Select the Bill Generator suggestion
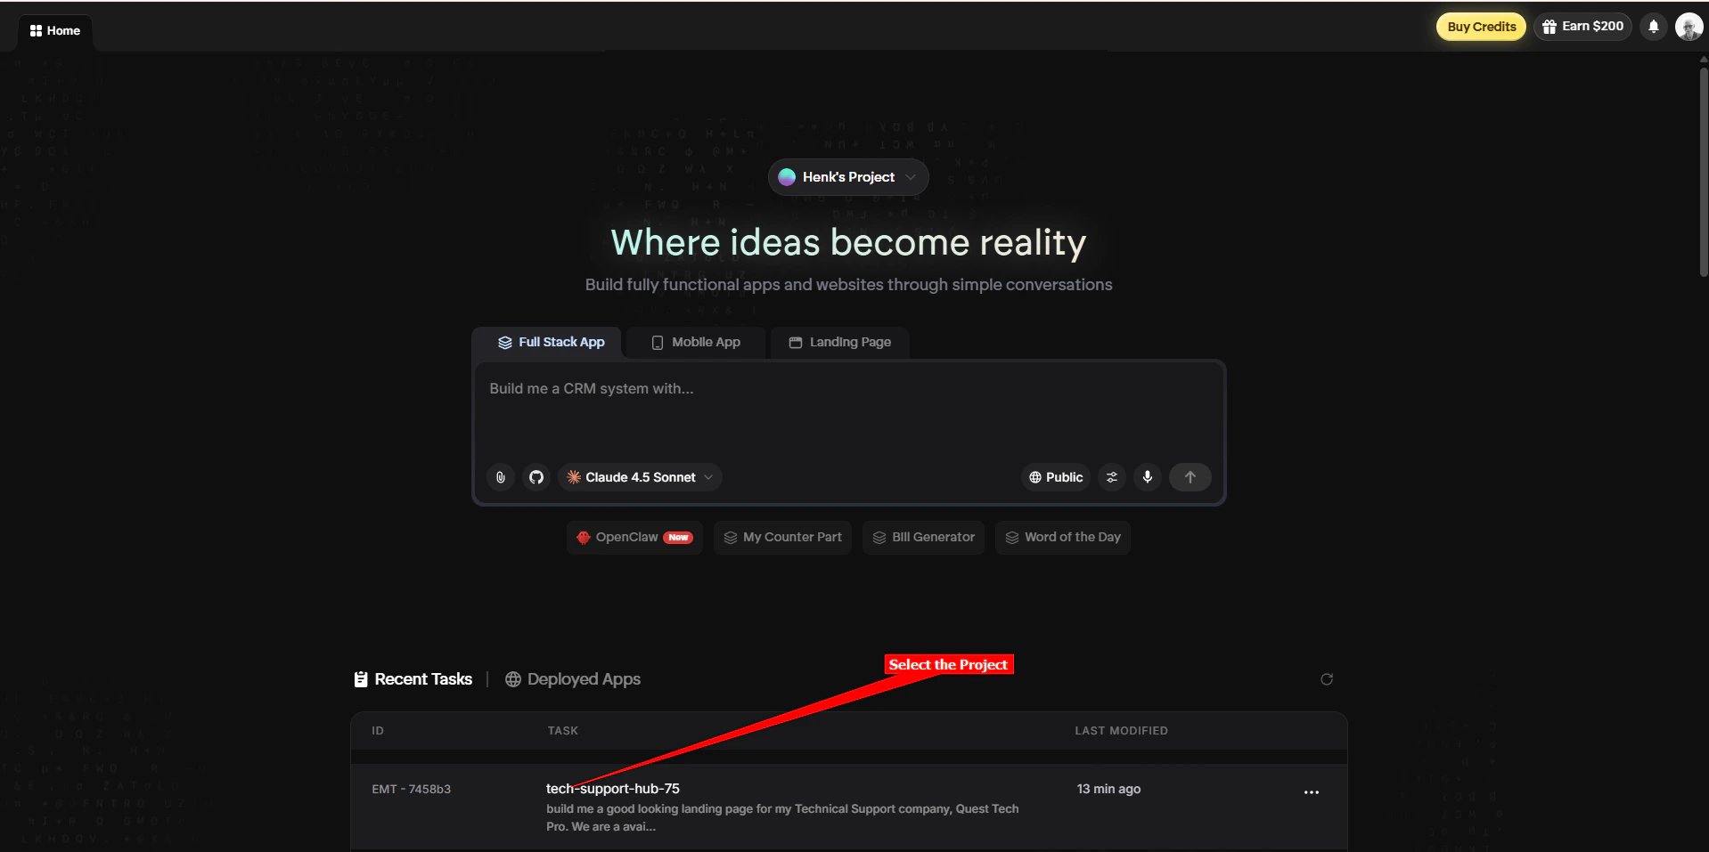 tap(923, 538)
